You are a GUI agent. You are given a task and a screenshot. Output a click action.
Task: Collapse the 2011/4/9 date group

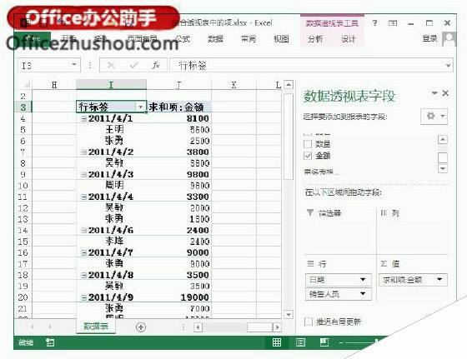point(84,297)
